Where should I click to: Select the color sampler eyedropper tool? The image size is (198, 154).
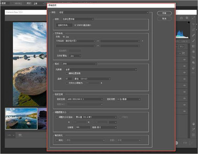[x=193, y=129]
